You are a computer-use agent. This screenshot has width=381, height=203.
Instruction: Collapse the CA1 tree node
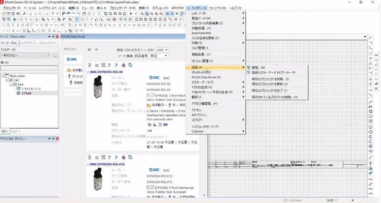point(7,80)
